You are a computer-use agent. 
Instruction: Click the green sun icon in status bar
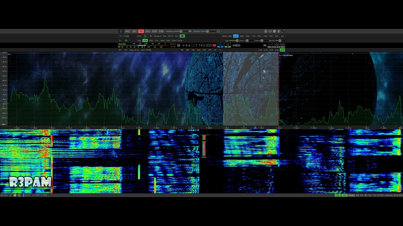pos(19,195)
